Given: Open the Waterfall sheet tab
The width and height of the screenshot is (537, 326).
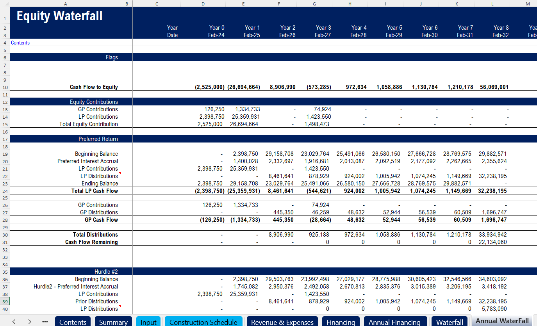Looking at the screenshot, I should pyautogui.click(x=450, y=322).
